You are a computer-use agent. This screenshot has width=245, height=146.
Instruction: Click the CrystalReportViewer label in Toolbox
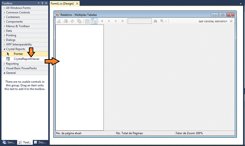[27, 59]
